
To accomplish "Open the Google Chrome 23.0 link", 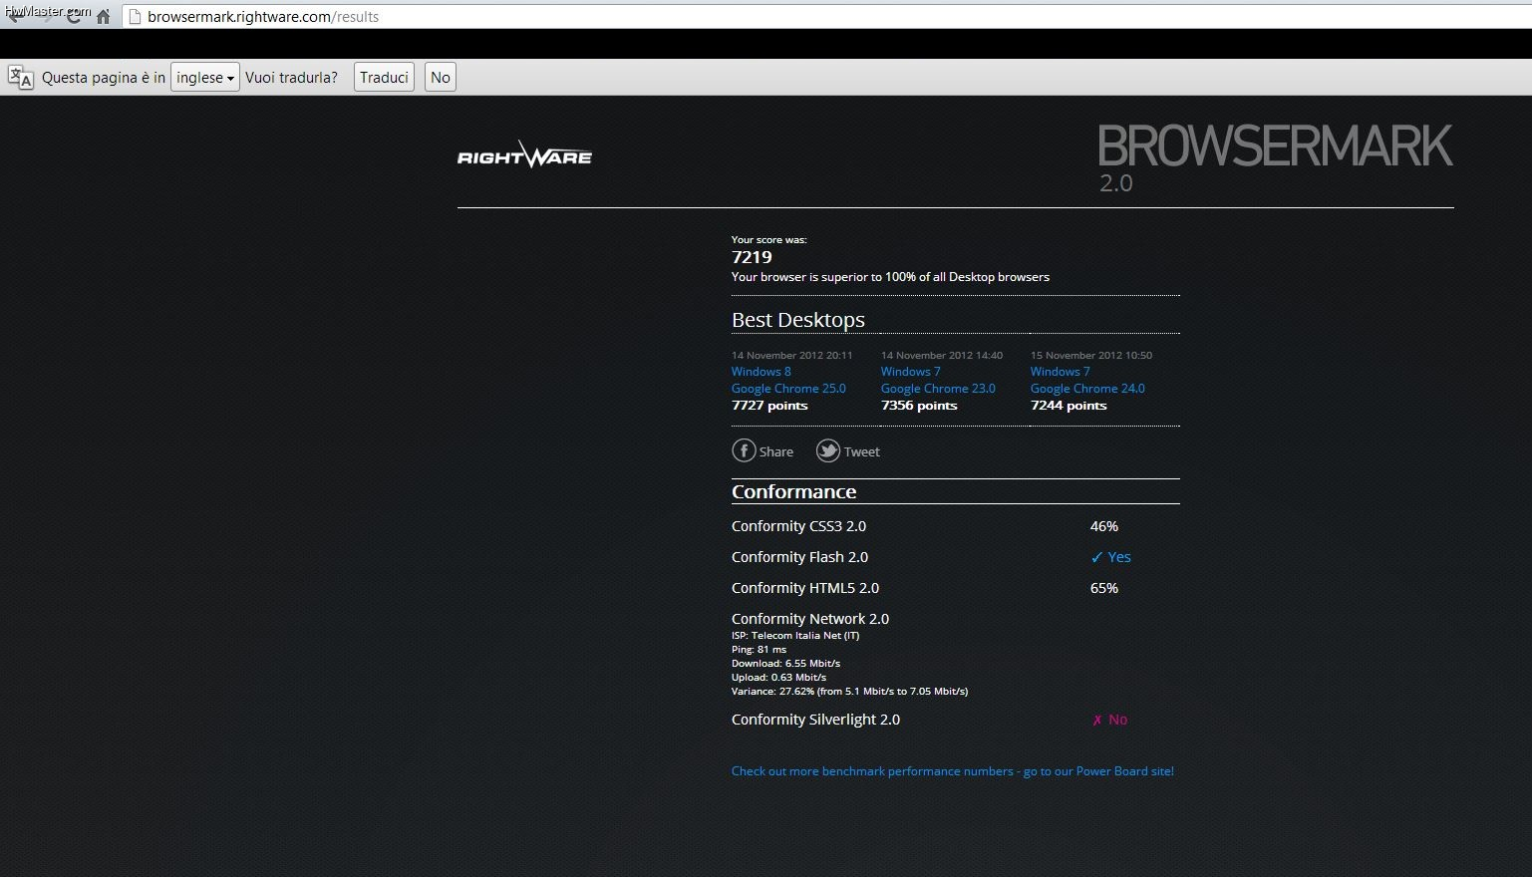I will click(938, 389).
